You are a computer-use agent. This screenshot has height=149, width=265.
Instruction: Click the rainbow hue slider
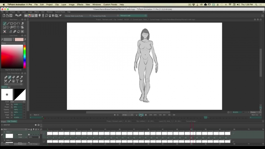[25, 57]
